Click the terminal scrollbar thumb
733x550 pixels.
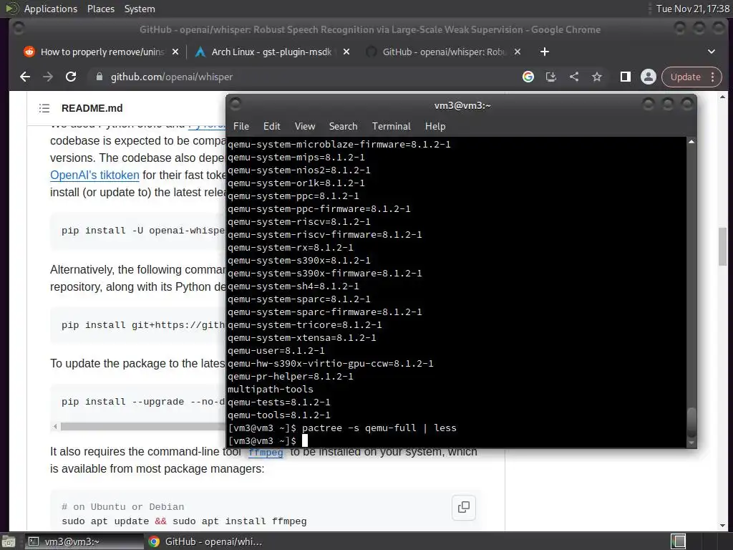691,421
